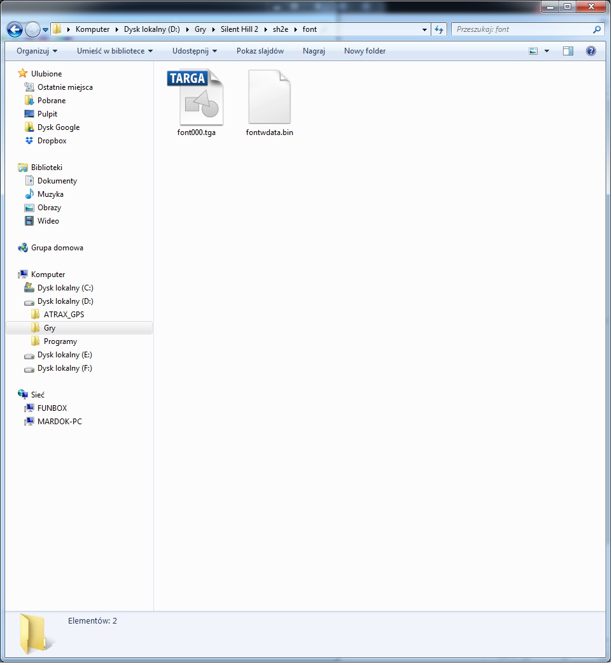This screenshot has width=612, height=665.
Task: Select ATRAX_GPS folder in tree
Action: click(x=64, y=315)
